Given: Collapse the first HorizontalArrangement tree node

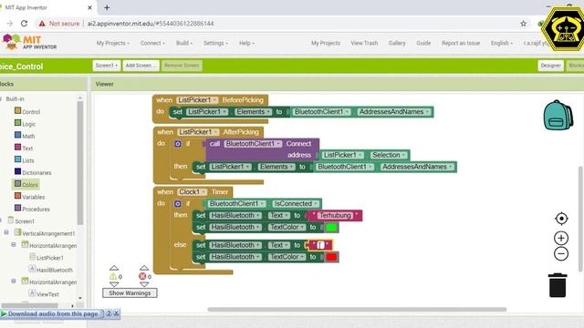Looking at the screenshot, I should click(x=14, y=244).
